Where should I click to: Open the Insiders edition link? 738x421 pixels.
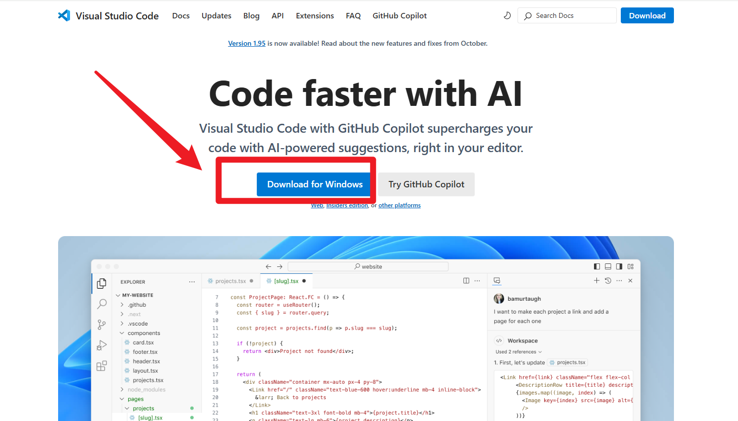click(x=347, y=205)
